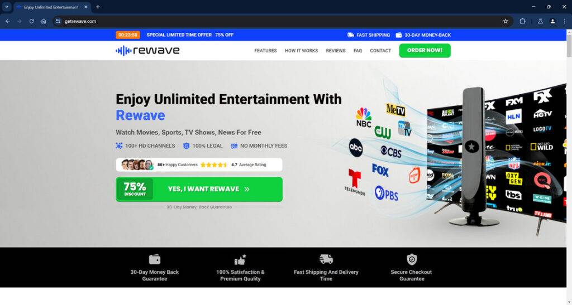This screenshot has width=572, height=305.
Task: Click the Rewave antenna product image
Action: pos(473,157)
